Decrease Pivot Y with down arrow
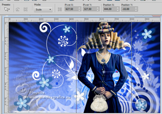Screen dimensions: 162x114 (98, 10)
